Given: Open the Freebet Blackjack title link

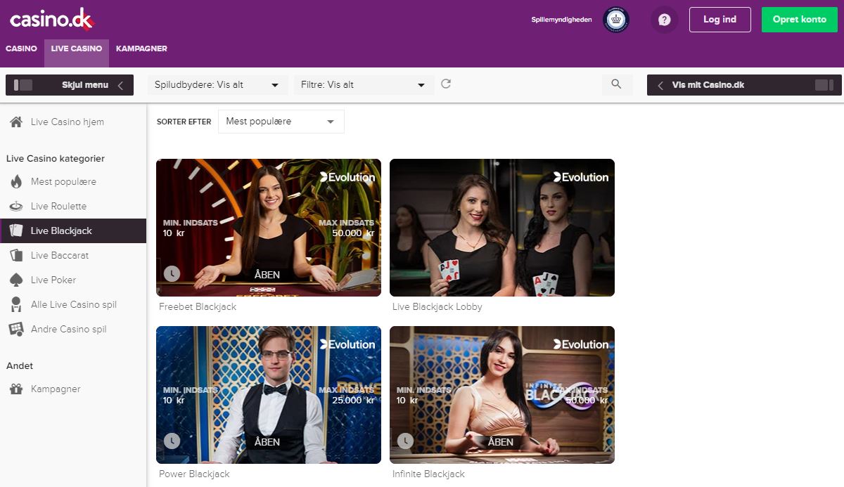Looking at the screenshot, I should (x=198, y=307).
